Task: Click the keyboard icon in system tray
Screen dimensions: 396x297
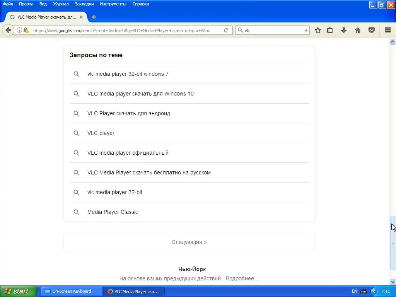Action: coord(364,292)
